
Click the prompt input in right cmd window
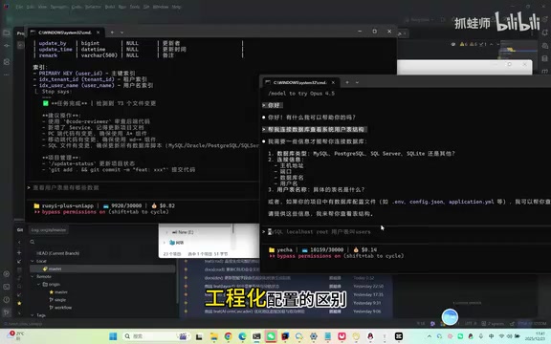(x=406, y=232)
